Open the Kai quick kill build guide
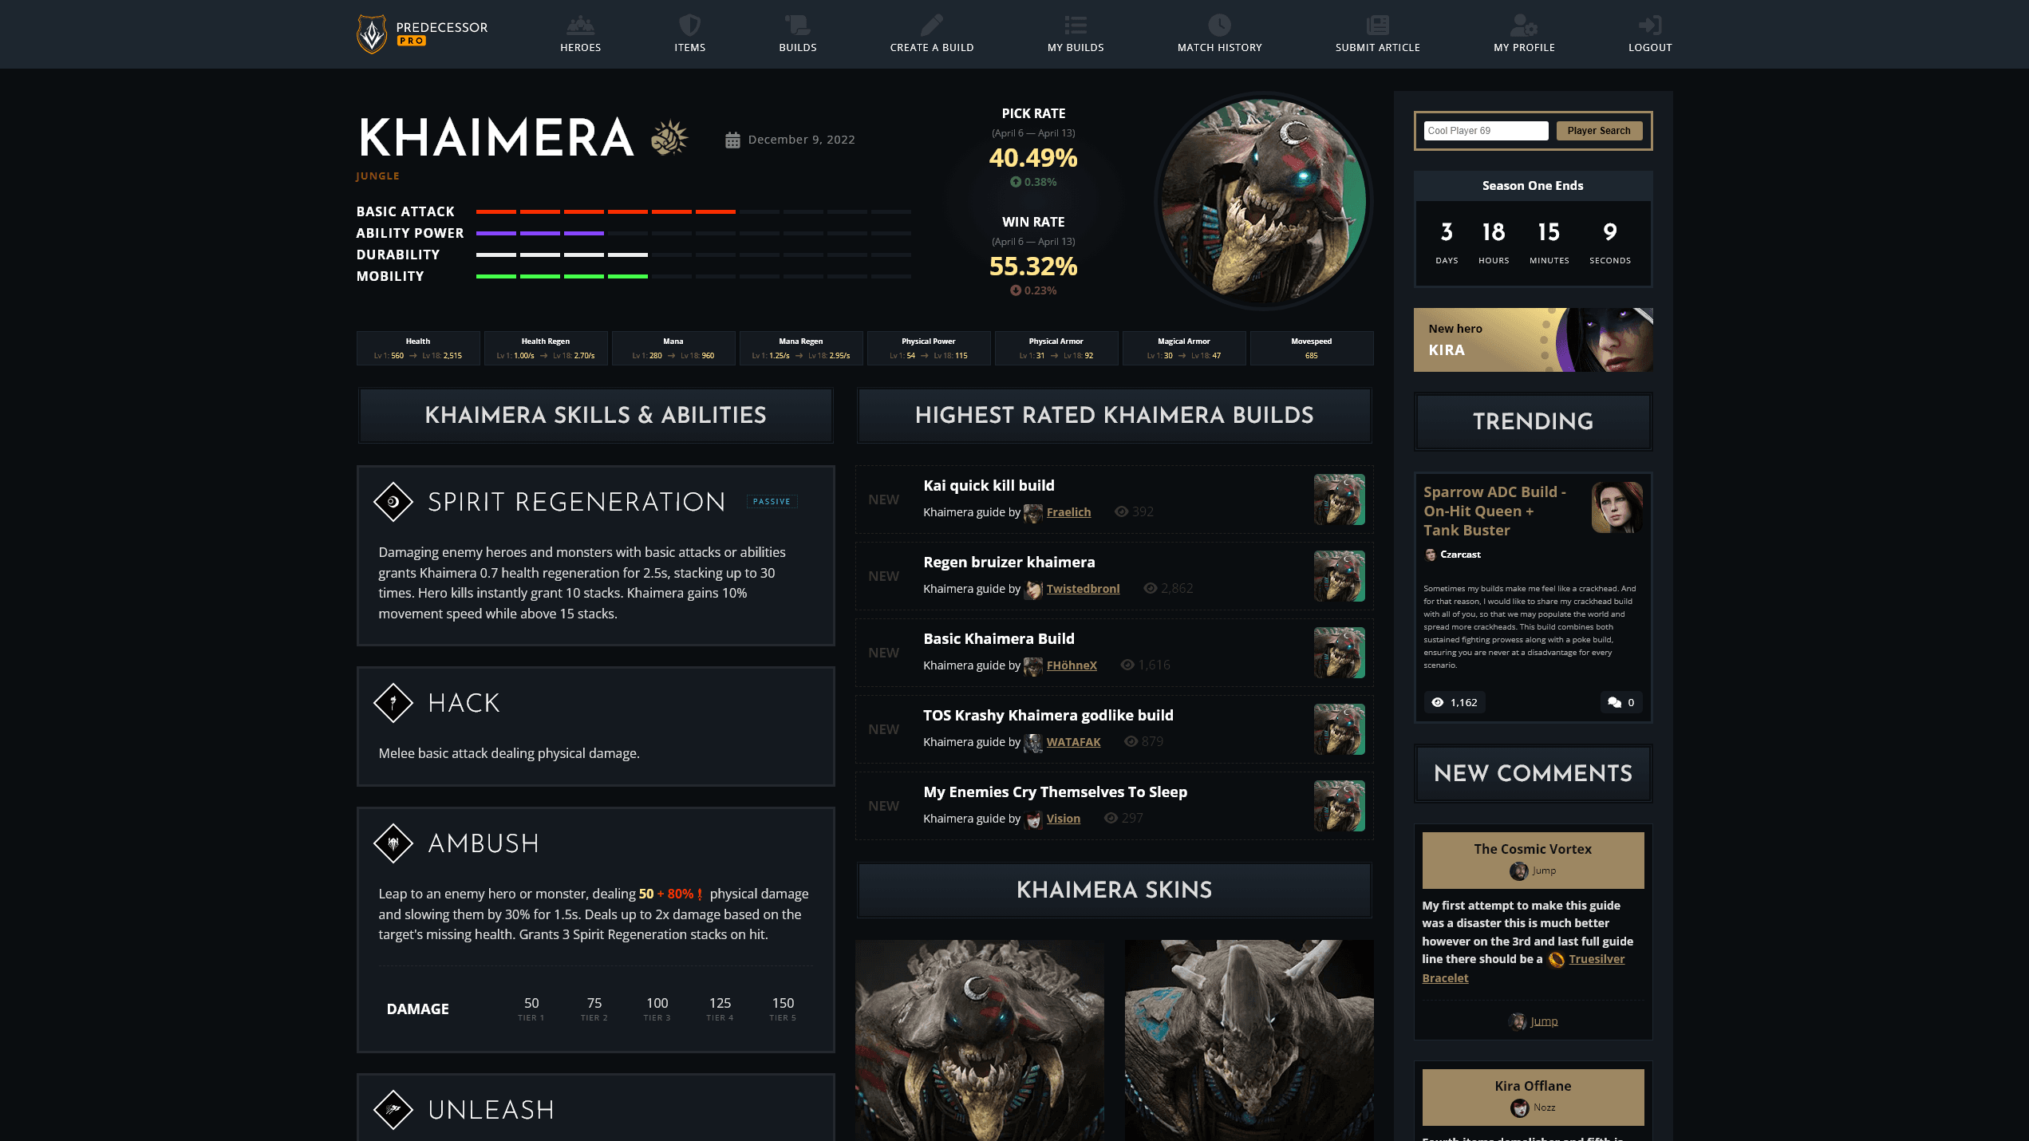2029x1141 pixels. pos(989,485)
